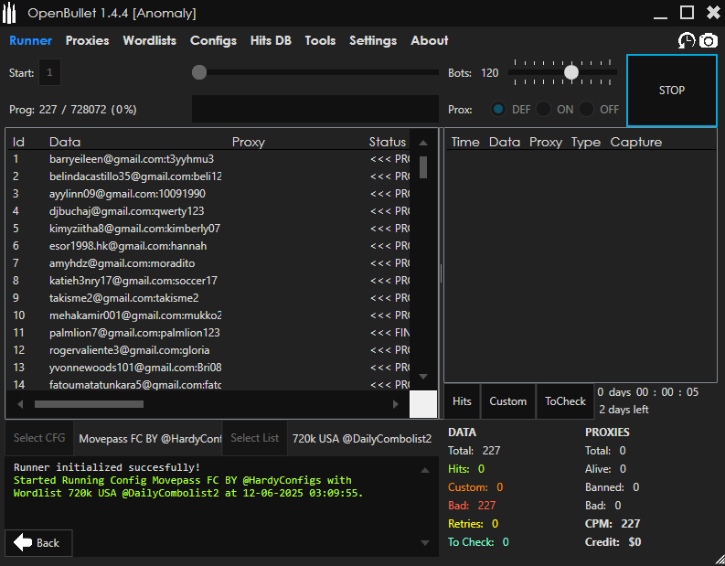Switch to the Hits DB tab
Image resolution: width=725 pixels, height=566 pixels.
(271, 40)
